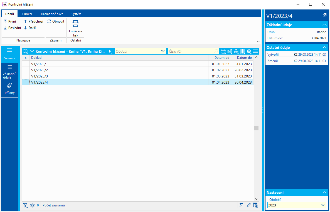Click the Doklad column header
The height and width of the screenshot is (212, 330).
pyautogui.click(x=119, y=58)
